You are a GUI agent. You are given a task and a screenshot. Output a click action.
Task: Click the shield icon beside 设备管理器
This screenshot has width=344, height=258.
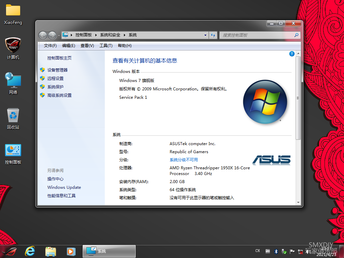click(42, 70)
